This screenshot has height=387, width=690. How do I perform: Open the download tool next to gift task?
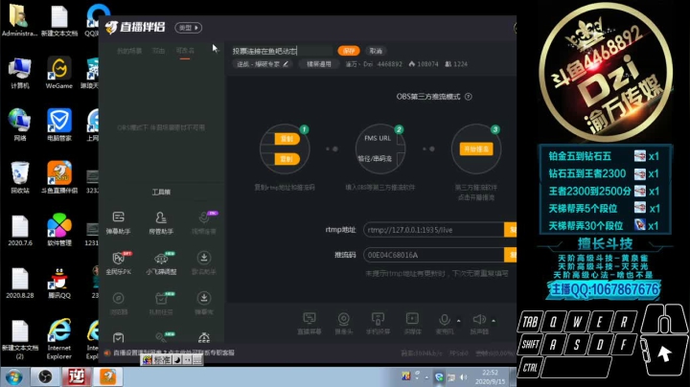204,303
